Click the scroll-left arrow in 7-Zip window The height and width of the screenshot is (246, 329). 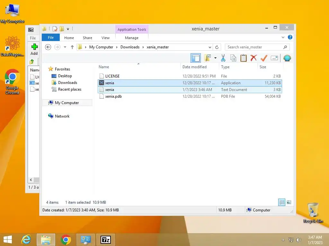31,180
